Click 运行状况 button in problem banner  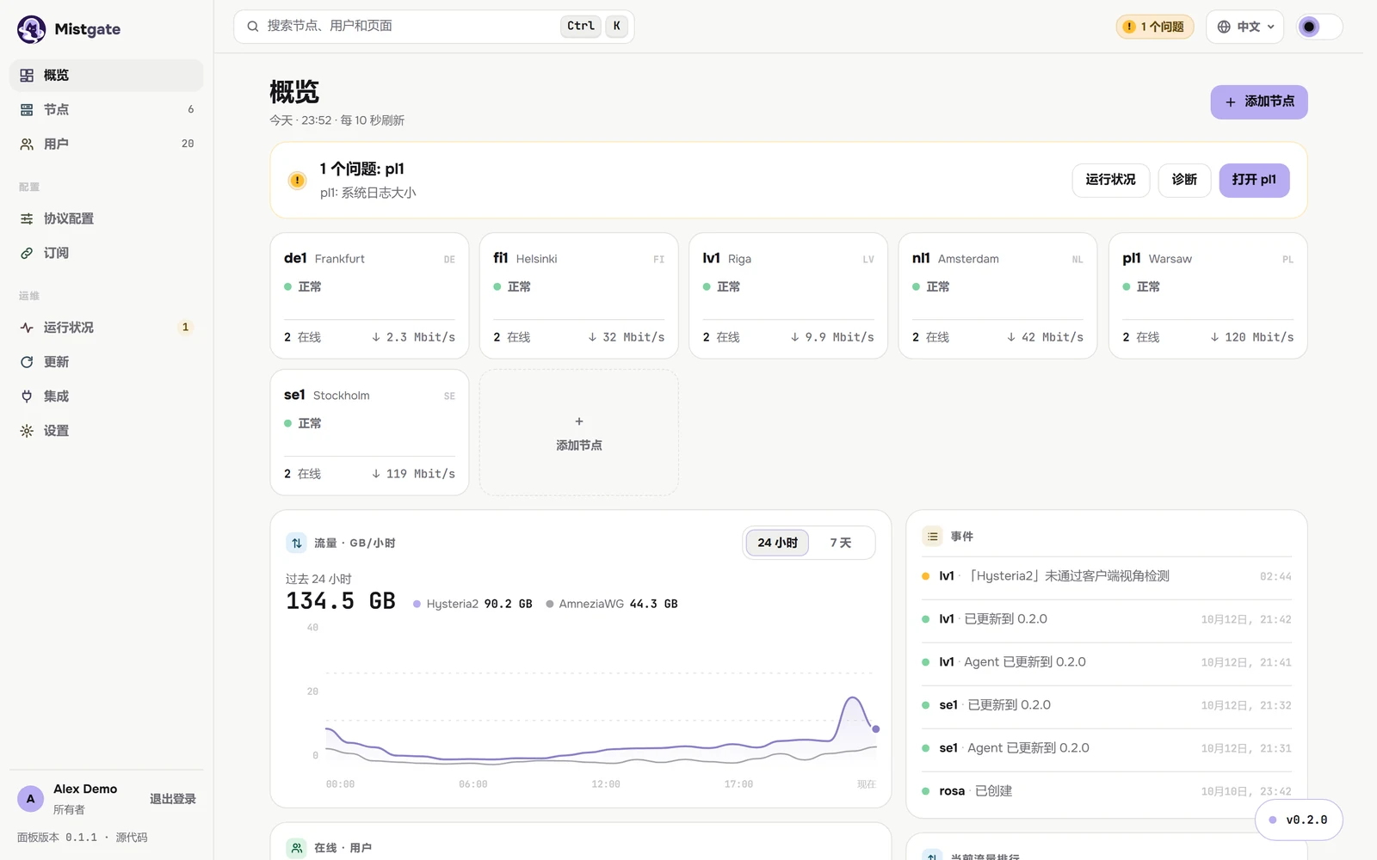pos(1110,181)
